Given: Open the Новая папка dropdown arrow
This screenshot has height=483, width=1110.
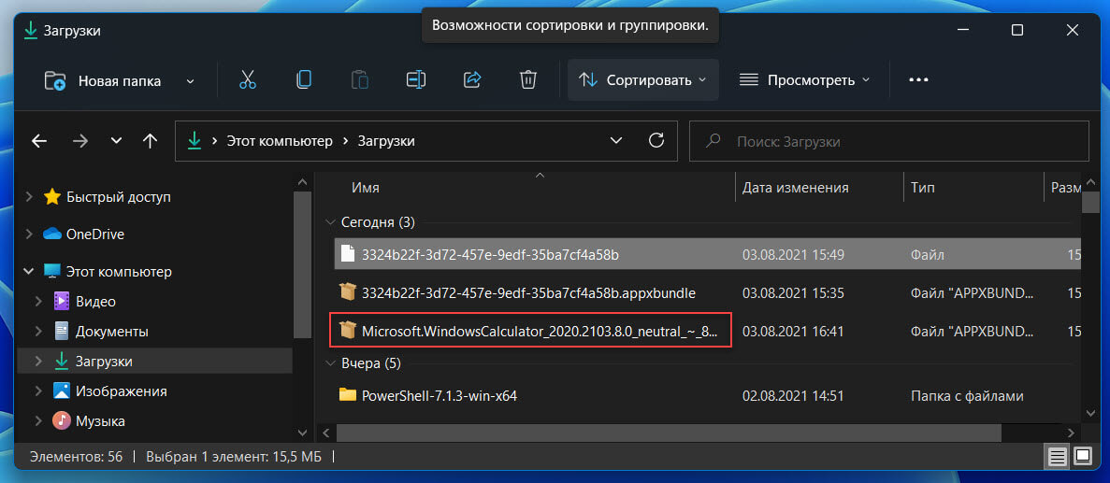Looking at the screenshot, I should click(190, 80).
